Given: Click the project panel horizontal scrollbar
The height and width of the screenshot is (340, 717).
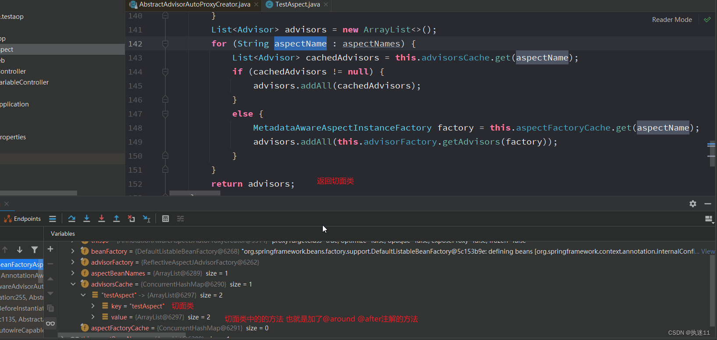Looking at the screenshot, I should [39, 193].
